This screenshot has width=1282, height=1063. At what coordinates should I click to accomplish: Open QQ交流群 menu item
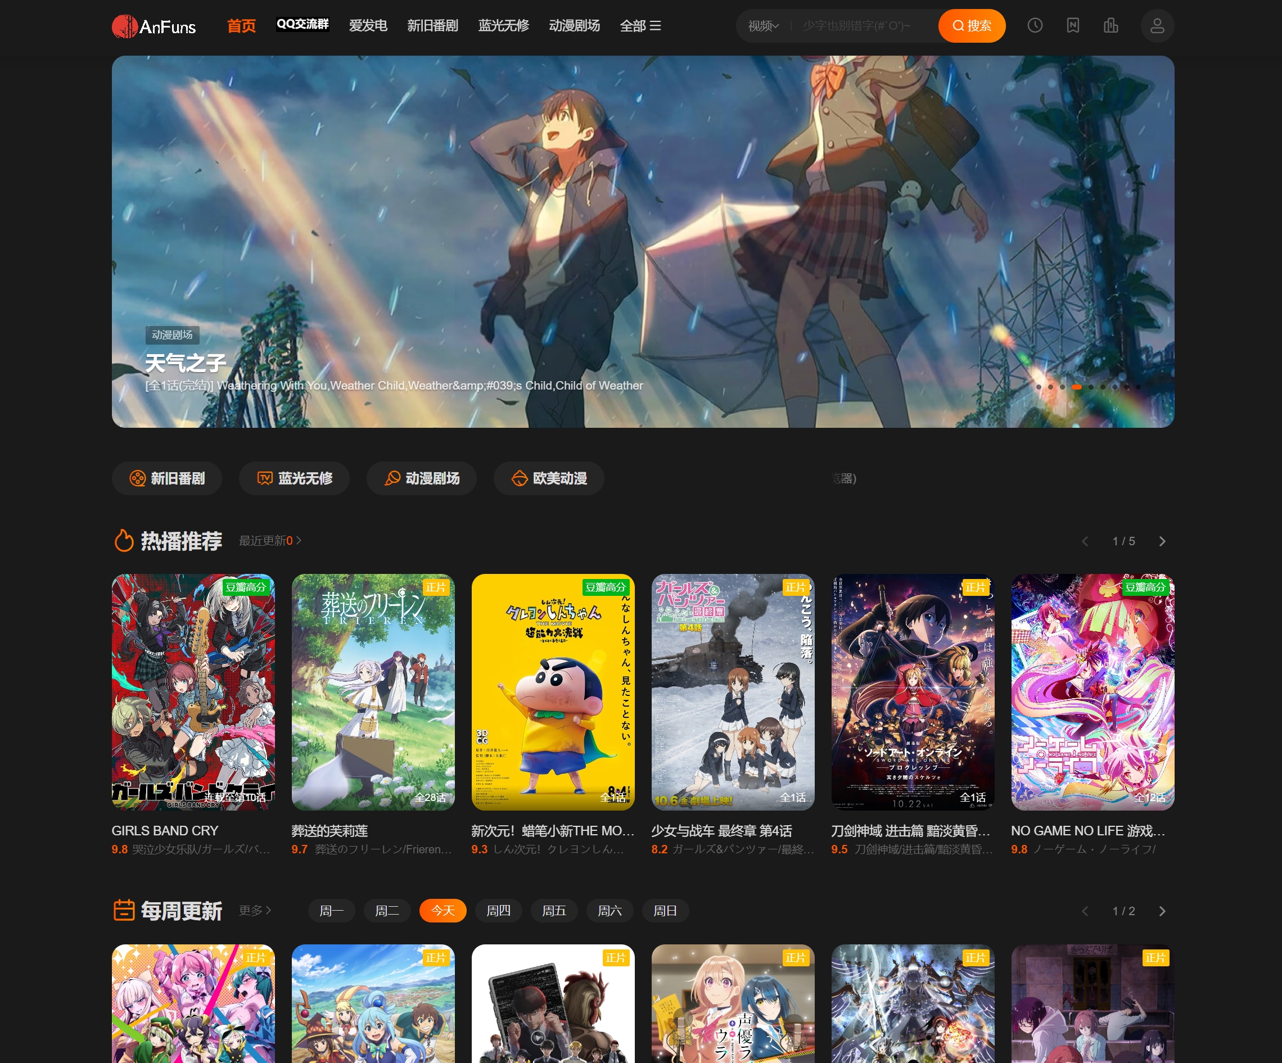pyautogui.click(x=303, y=24)
